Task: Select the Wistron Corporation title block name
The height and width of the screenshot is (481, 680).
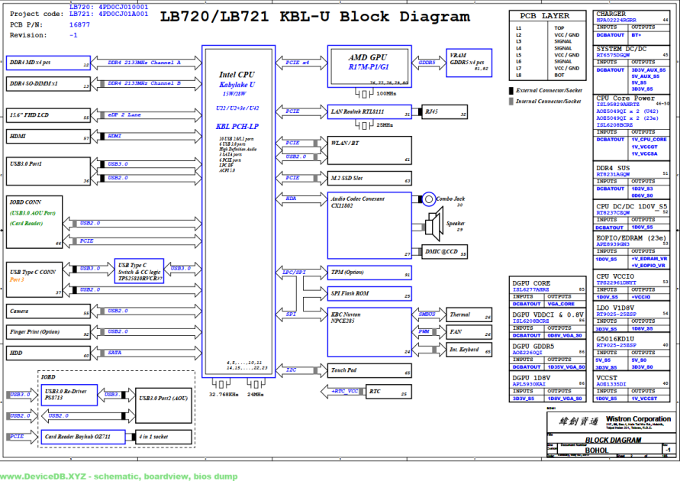Action: point(638,419)
